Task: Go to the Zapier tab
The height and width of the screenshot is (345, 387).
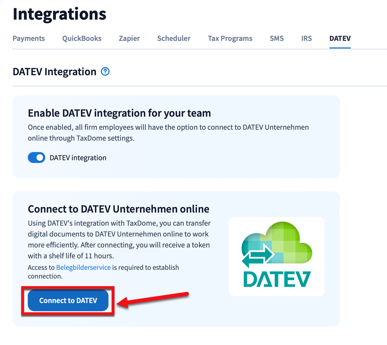Action: click(x=129, y=38)
